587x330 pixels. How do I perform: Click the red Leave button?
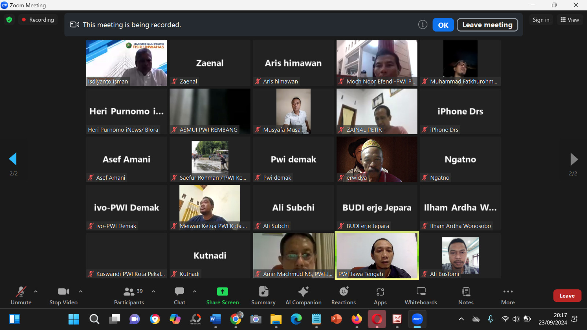[567, 296]
